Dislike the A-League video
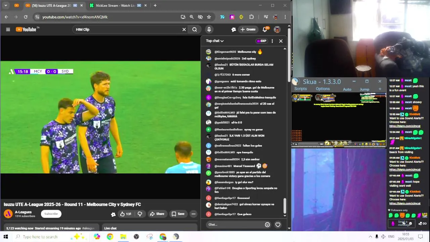The image size is (430, 242). 140,214
